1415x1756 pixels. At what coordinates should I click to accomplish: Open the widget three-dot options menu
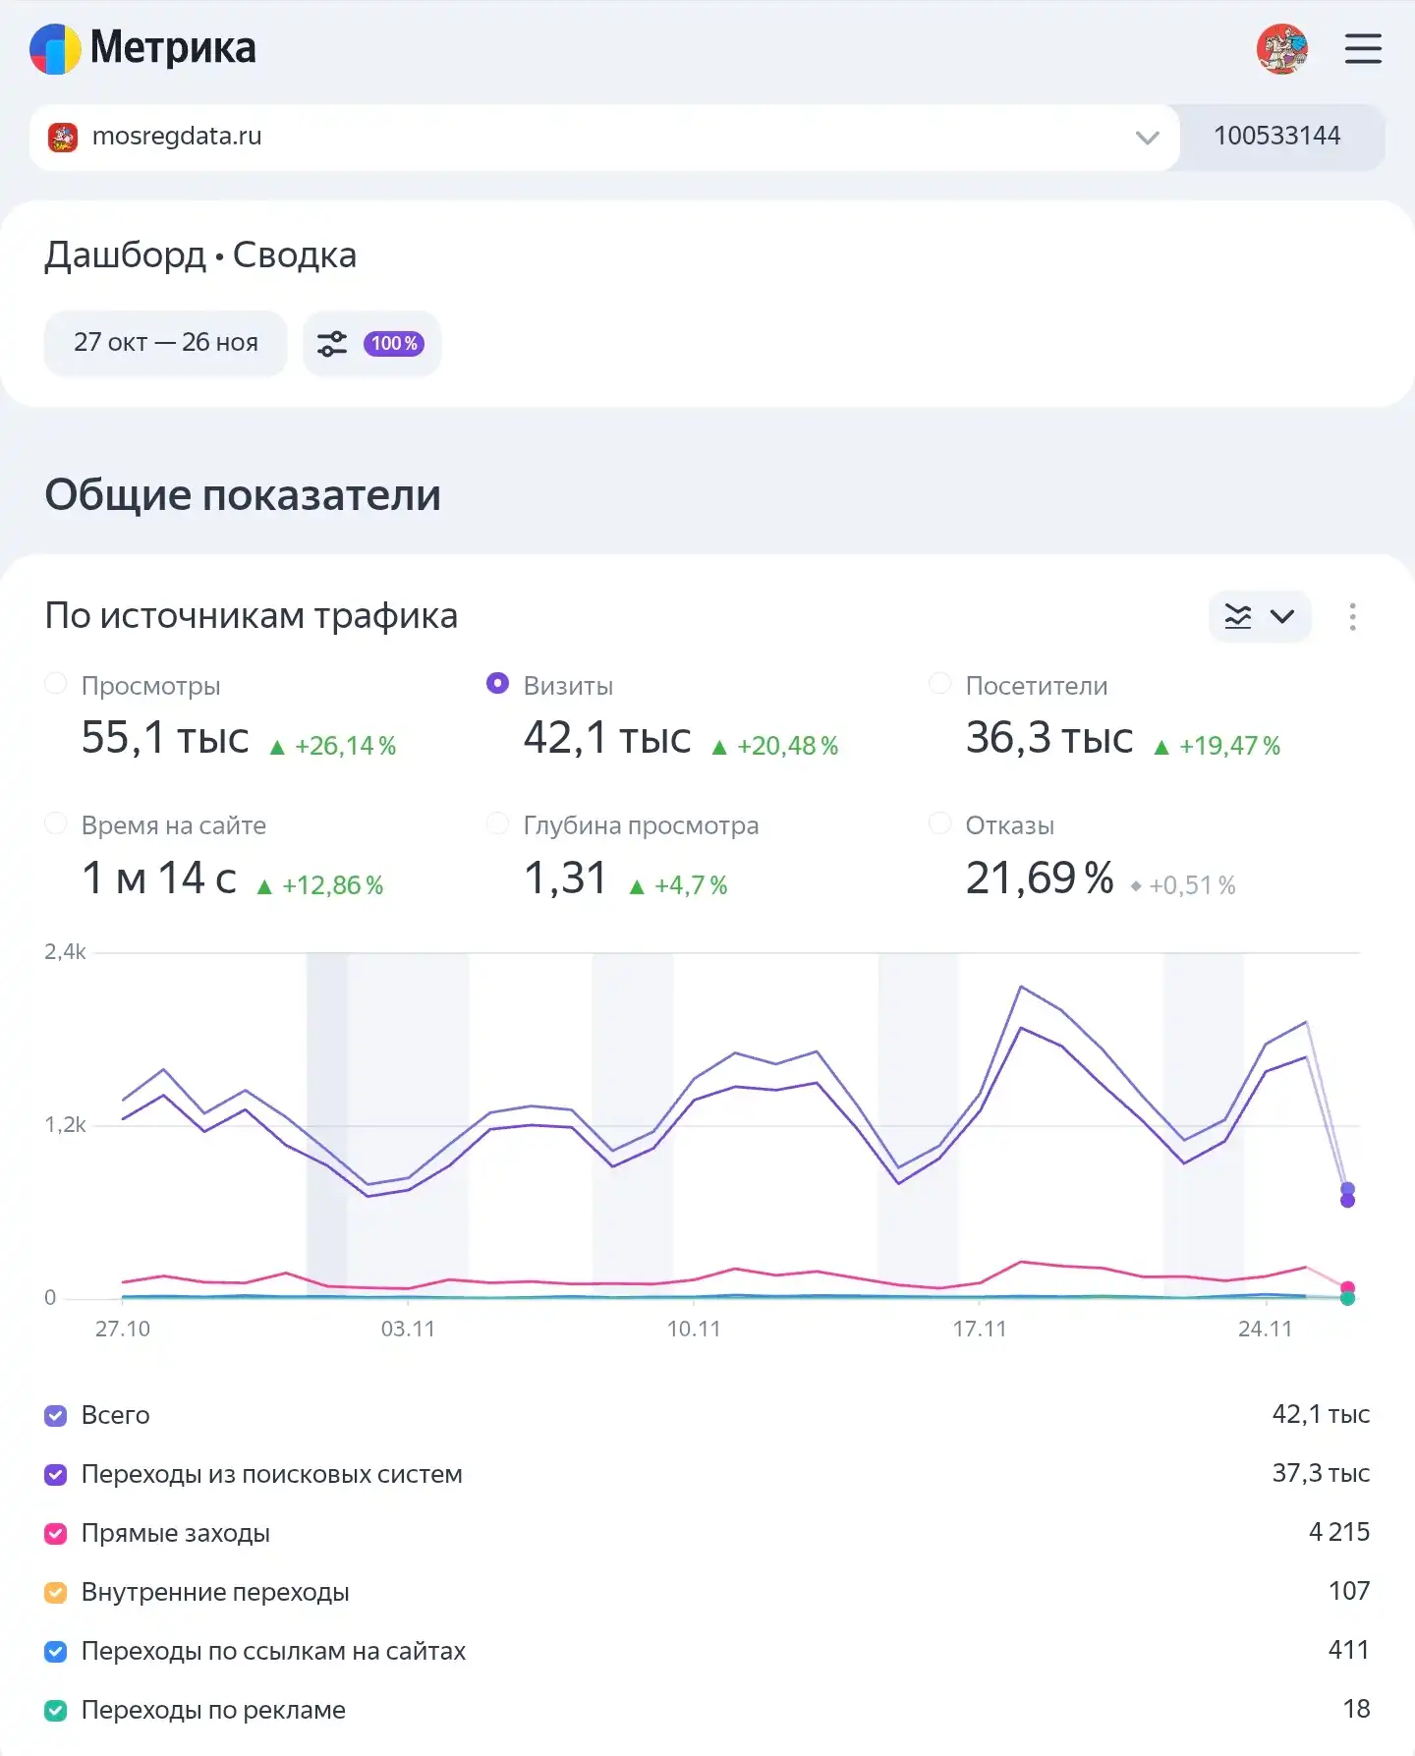pos(1352,617)
